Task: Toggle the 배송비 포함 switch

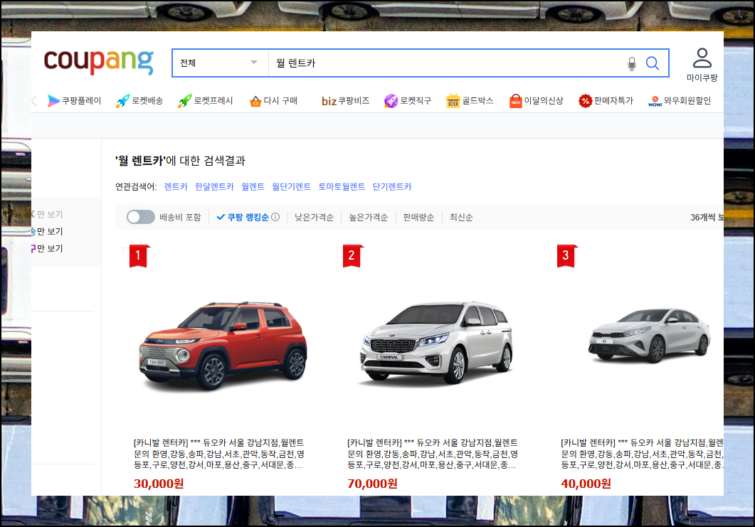Action: click(x=141, y=217)
